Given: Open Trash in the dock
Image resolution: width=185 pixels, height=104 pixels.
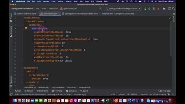Looking at the screenshot, I should pyautogui.click(x=170, y=101).
